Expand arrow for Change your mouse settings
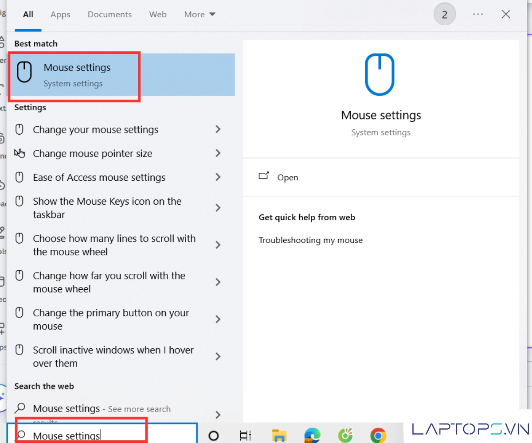 (x=218, y=129)
